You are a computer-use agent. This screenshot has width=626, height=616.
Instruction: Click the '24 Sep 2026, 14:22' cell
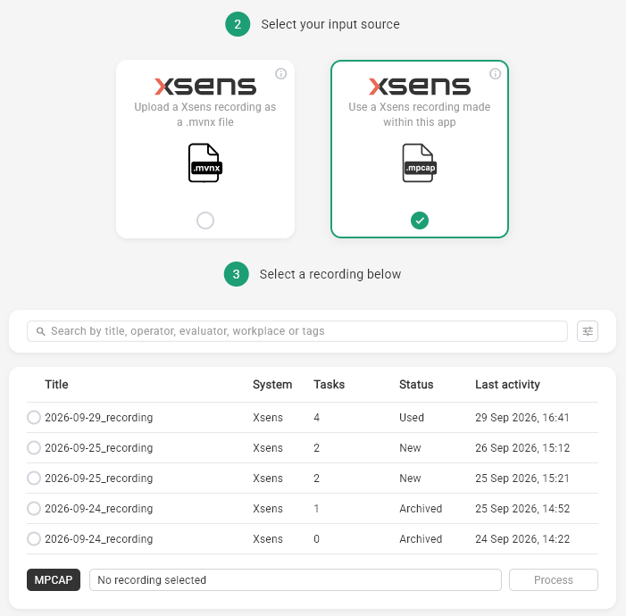[x=522, y=538]
